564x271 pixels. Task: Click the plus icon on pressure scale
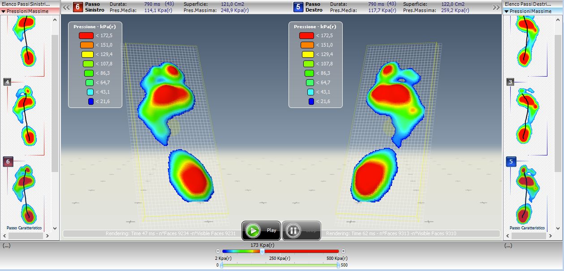pyautogui.click(x=343, y=251)
